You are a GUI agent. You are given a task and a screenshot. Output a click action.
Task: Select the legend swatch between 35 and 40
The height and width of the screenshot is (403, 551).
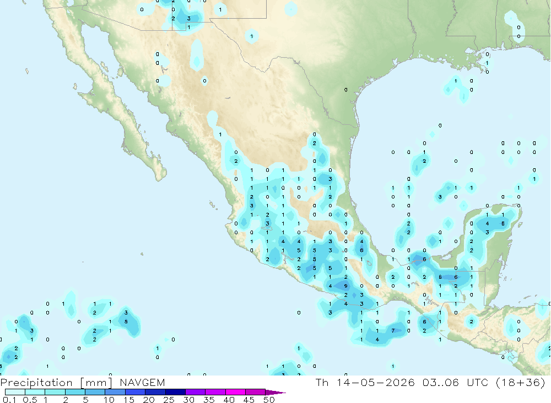[215, 392]
